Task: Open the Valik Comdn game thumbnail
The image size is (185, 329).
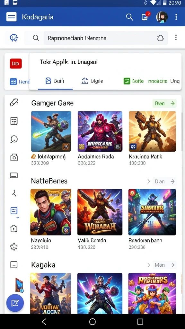Action: pos(100,212)
